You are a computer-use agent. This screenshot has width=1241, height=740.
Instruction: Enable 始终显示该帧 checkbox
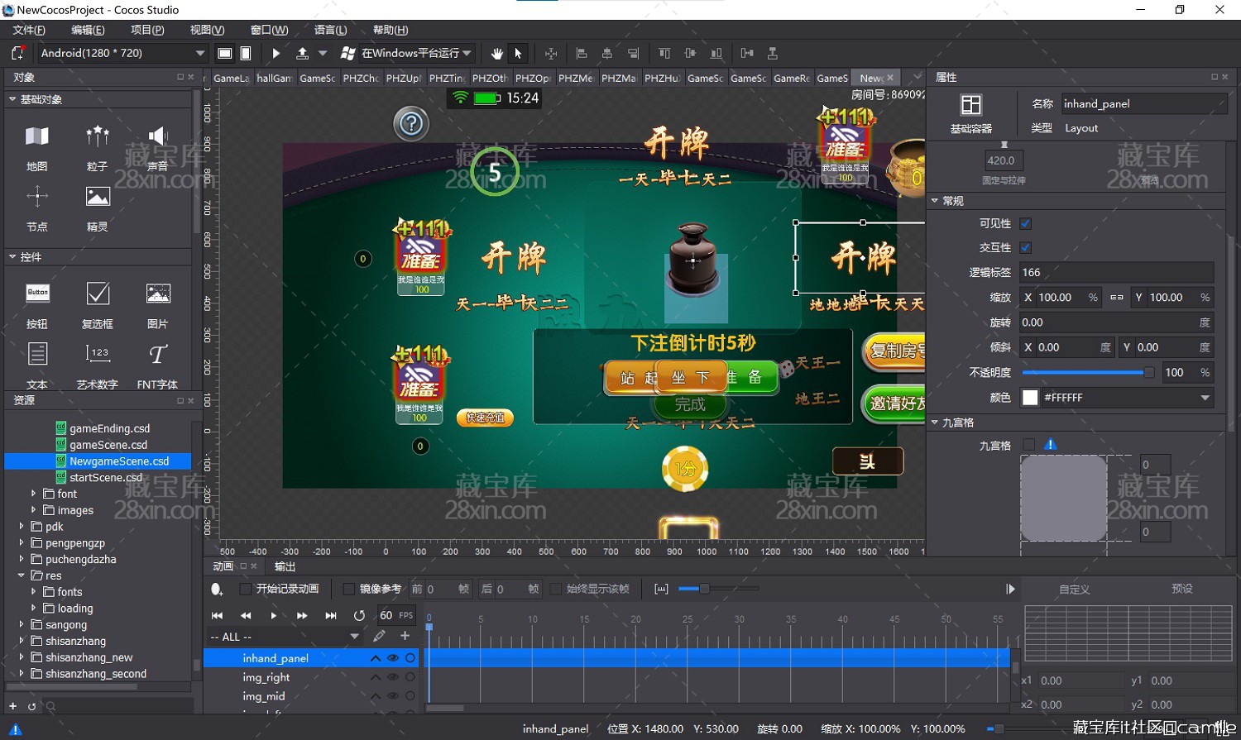pos(556,589)
